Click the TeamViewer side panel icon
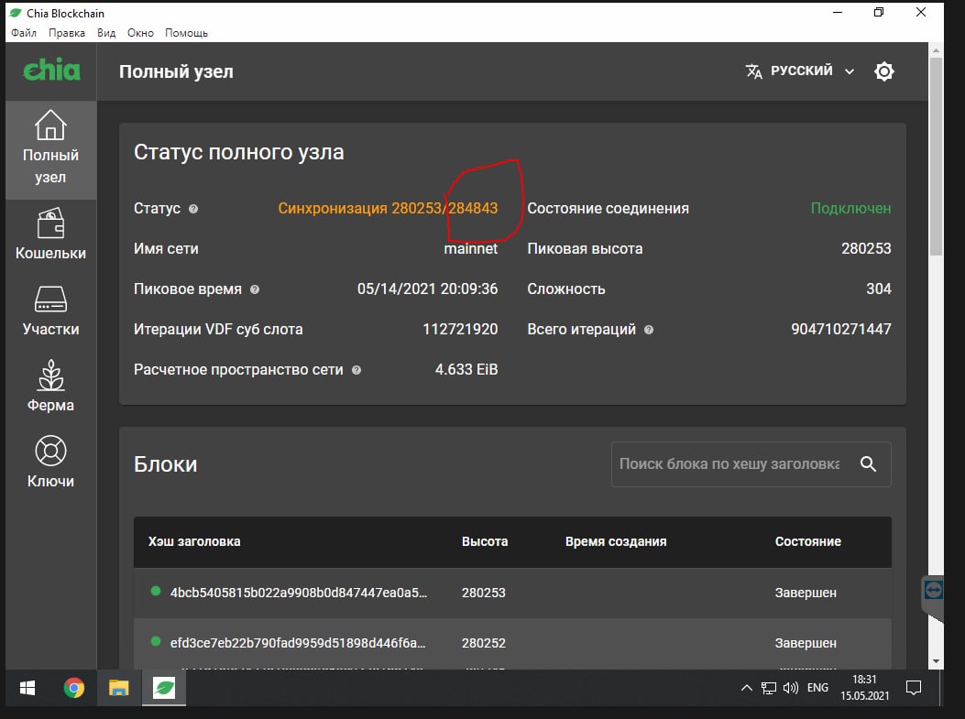 pyautogui.click(x=934, y=590)
